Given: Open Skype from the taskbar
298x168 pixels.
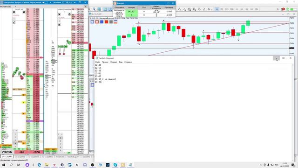Looking at the screenshot, I should click(115, 165).
